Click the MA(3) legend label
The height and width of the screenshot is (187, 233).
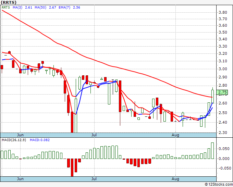pyautogui.click(x=17, y=8)
